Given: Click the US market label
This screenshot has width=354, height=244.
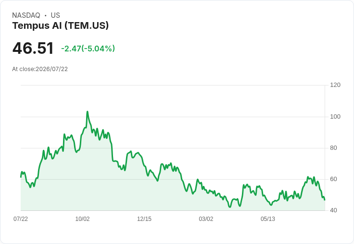Looking at the screenshot, I should click(55, 15).
